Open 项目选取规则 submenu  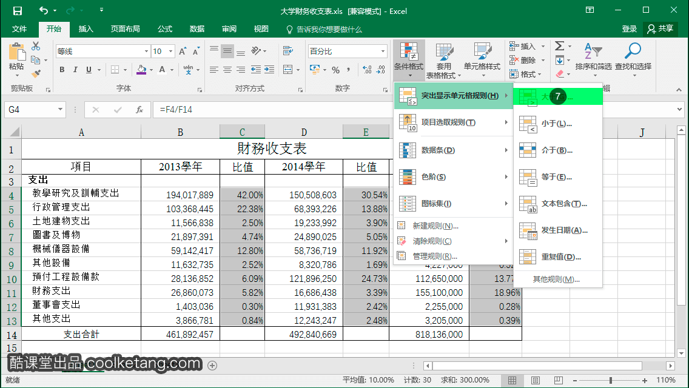[x=453, y=122]
